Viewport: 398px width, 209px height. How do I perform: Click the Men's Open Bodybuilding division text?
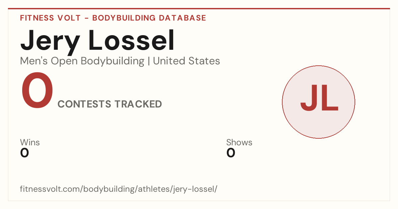[82, 61]
